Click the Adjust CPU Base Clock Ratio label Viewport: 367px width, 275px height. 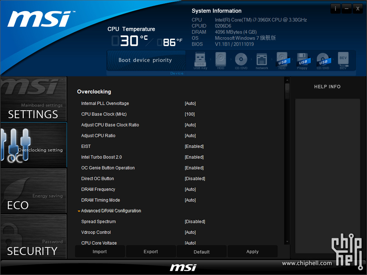[x=110, y=125]
